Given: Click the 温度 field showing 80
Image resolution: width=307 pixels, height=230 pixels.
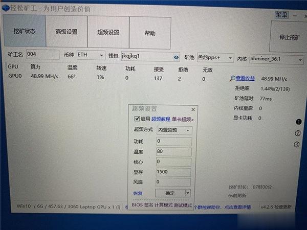Looking at the screenshot, I should pos(173,152).
